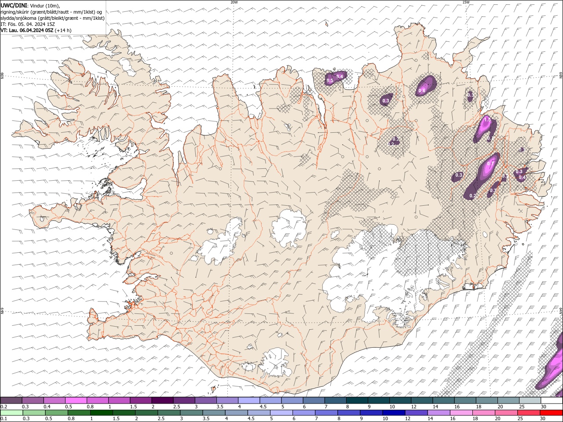
Task: Click the '0.5' precipitation value on map
Action: click(330, 80)
